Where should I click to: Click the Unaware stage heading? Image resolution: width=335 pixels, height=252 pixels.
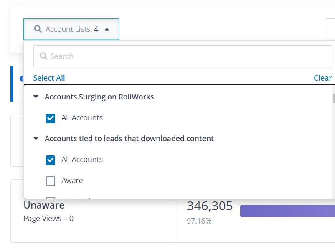pyautogui.click(x=44, y=205)
